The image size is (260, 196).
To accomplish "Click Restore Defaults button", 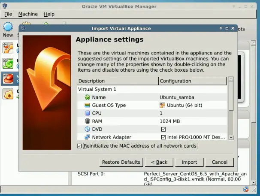I will coord(121,162).
